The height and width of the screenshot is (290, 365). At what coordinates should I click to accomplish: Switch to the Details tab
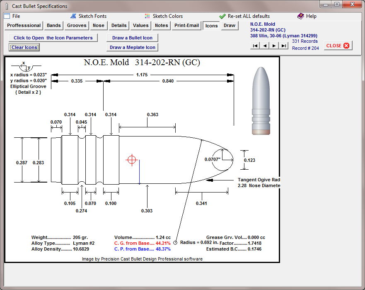coord(119,25)
